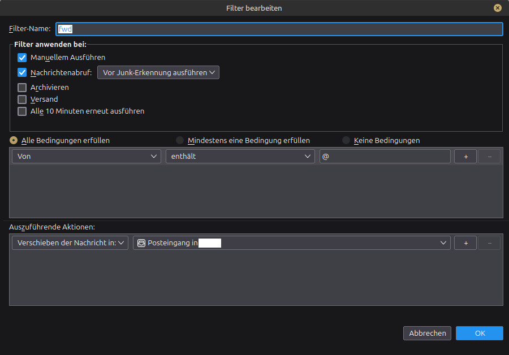Viewport: 509px width, 355px height.
Task: Click the Posteingang inbox folder icon
Action: point(141,243)
